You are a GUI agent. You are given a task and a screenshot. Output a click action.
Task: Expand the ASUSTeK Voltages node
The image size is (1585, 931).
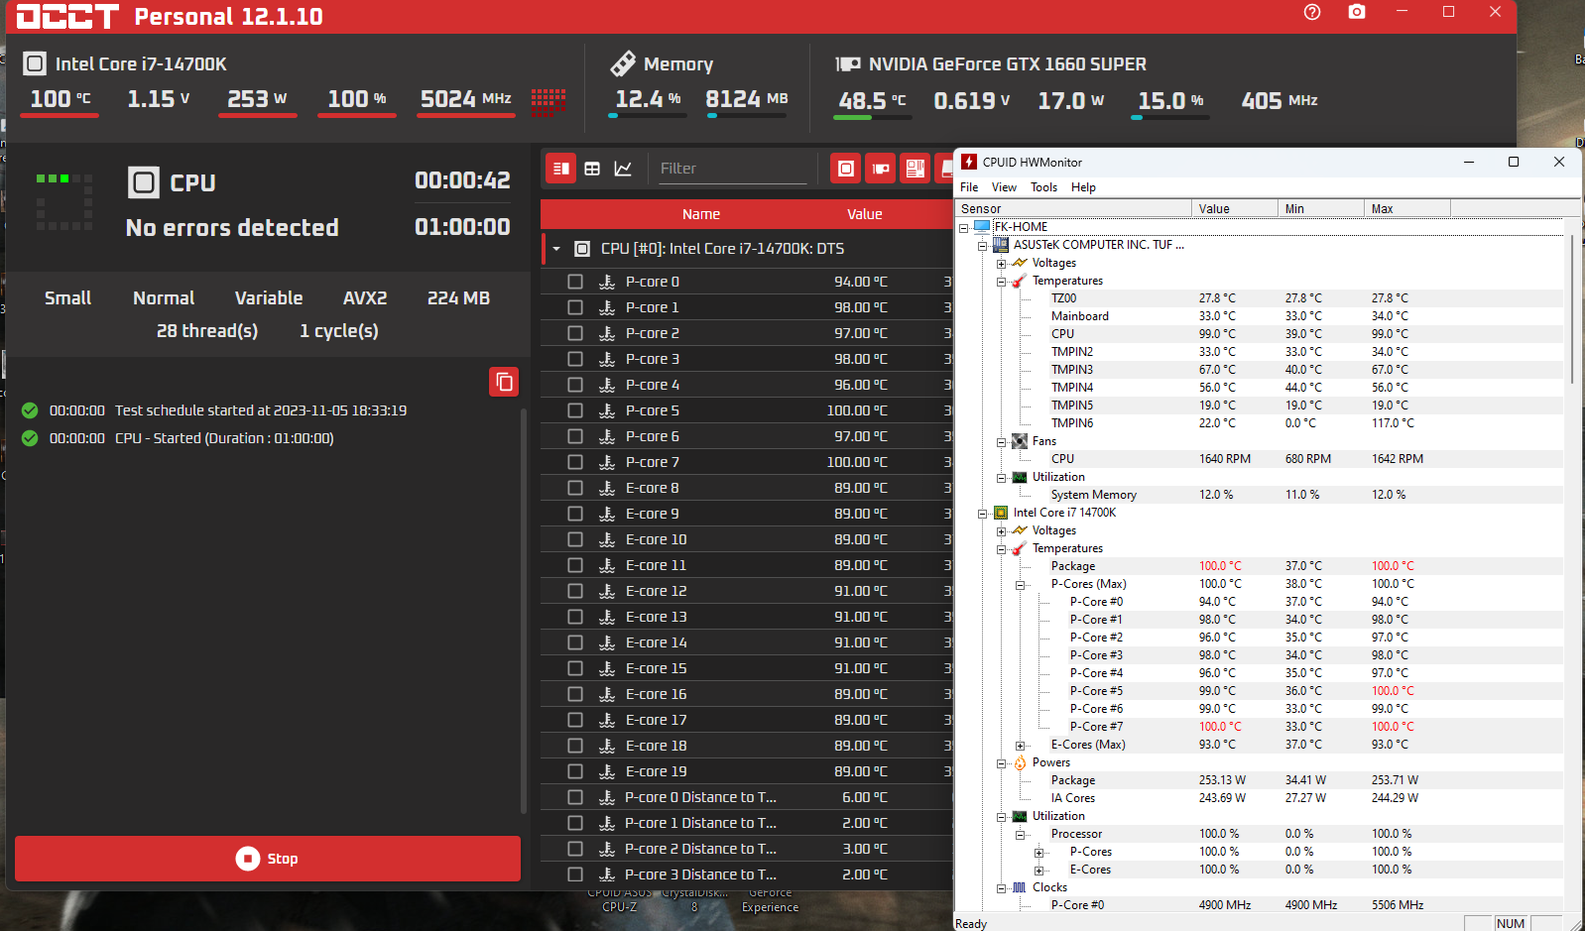pos(1001,263)
